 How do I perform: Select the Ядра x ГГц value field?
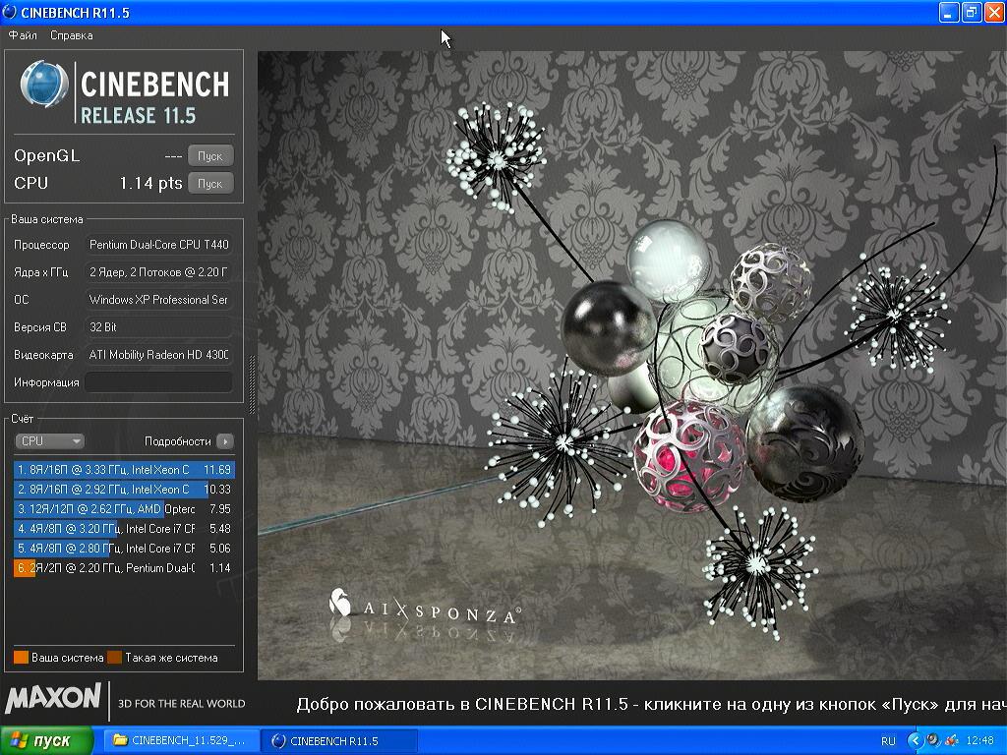point(158,272)
